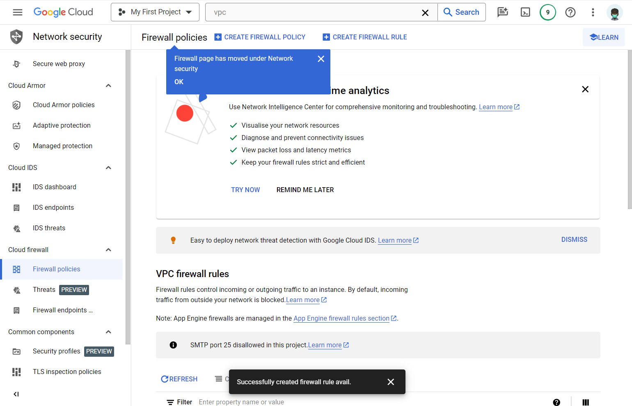Dismiss the Cloud IDS tip banner

tap(574, 239)
